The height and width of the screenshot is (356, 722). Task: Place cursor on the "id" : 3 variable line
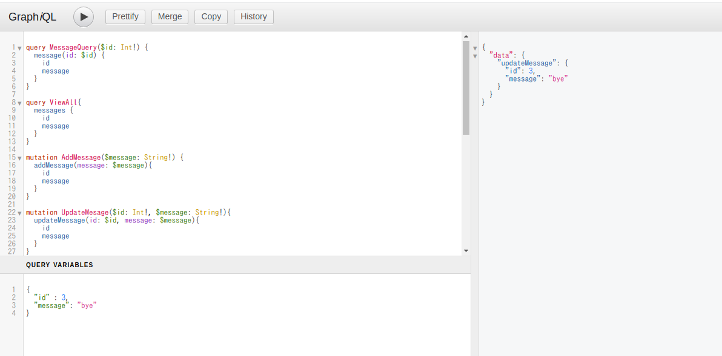coord(51,297)
